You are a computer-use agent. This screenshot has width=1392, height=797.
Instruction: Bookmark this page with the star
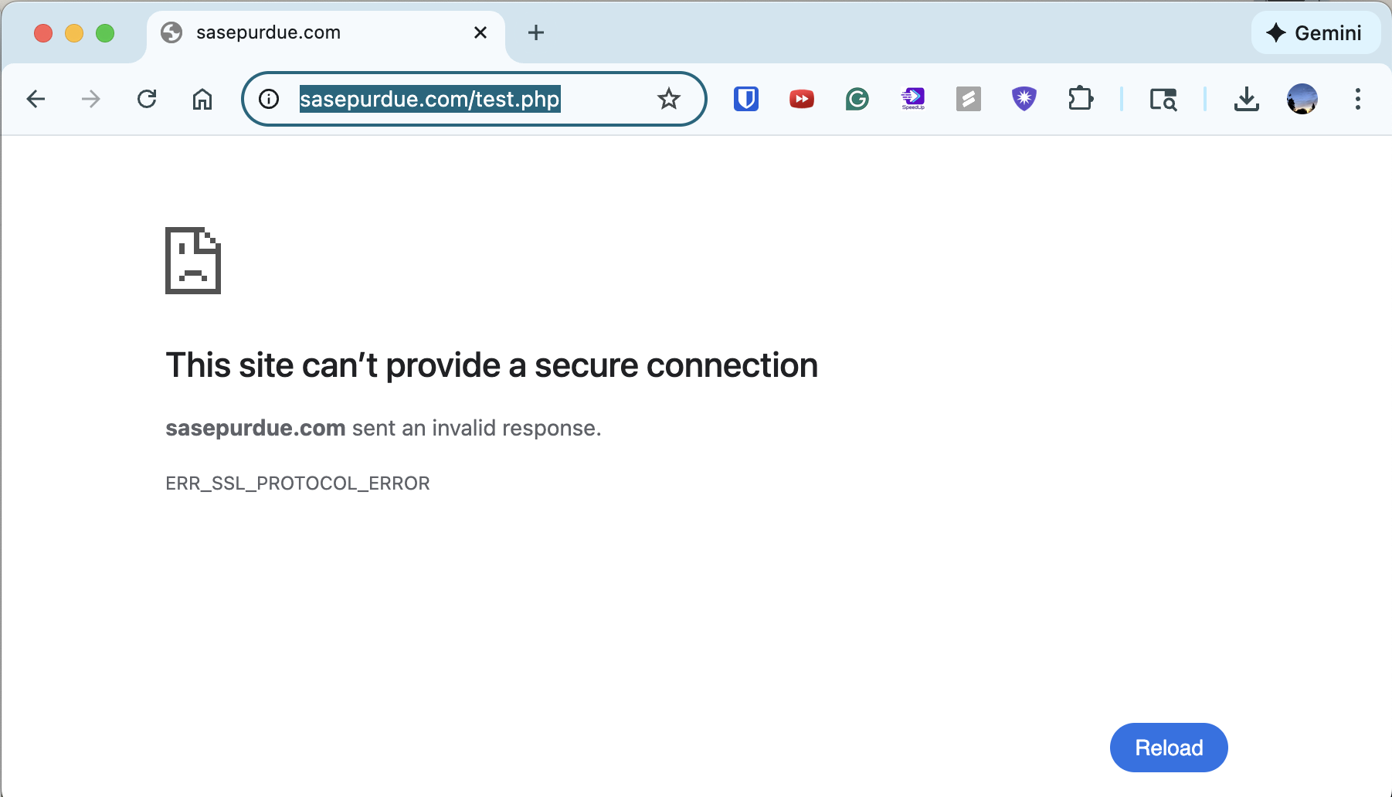click(668, 99)
